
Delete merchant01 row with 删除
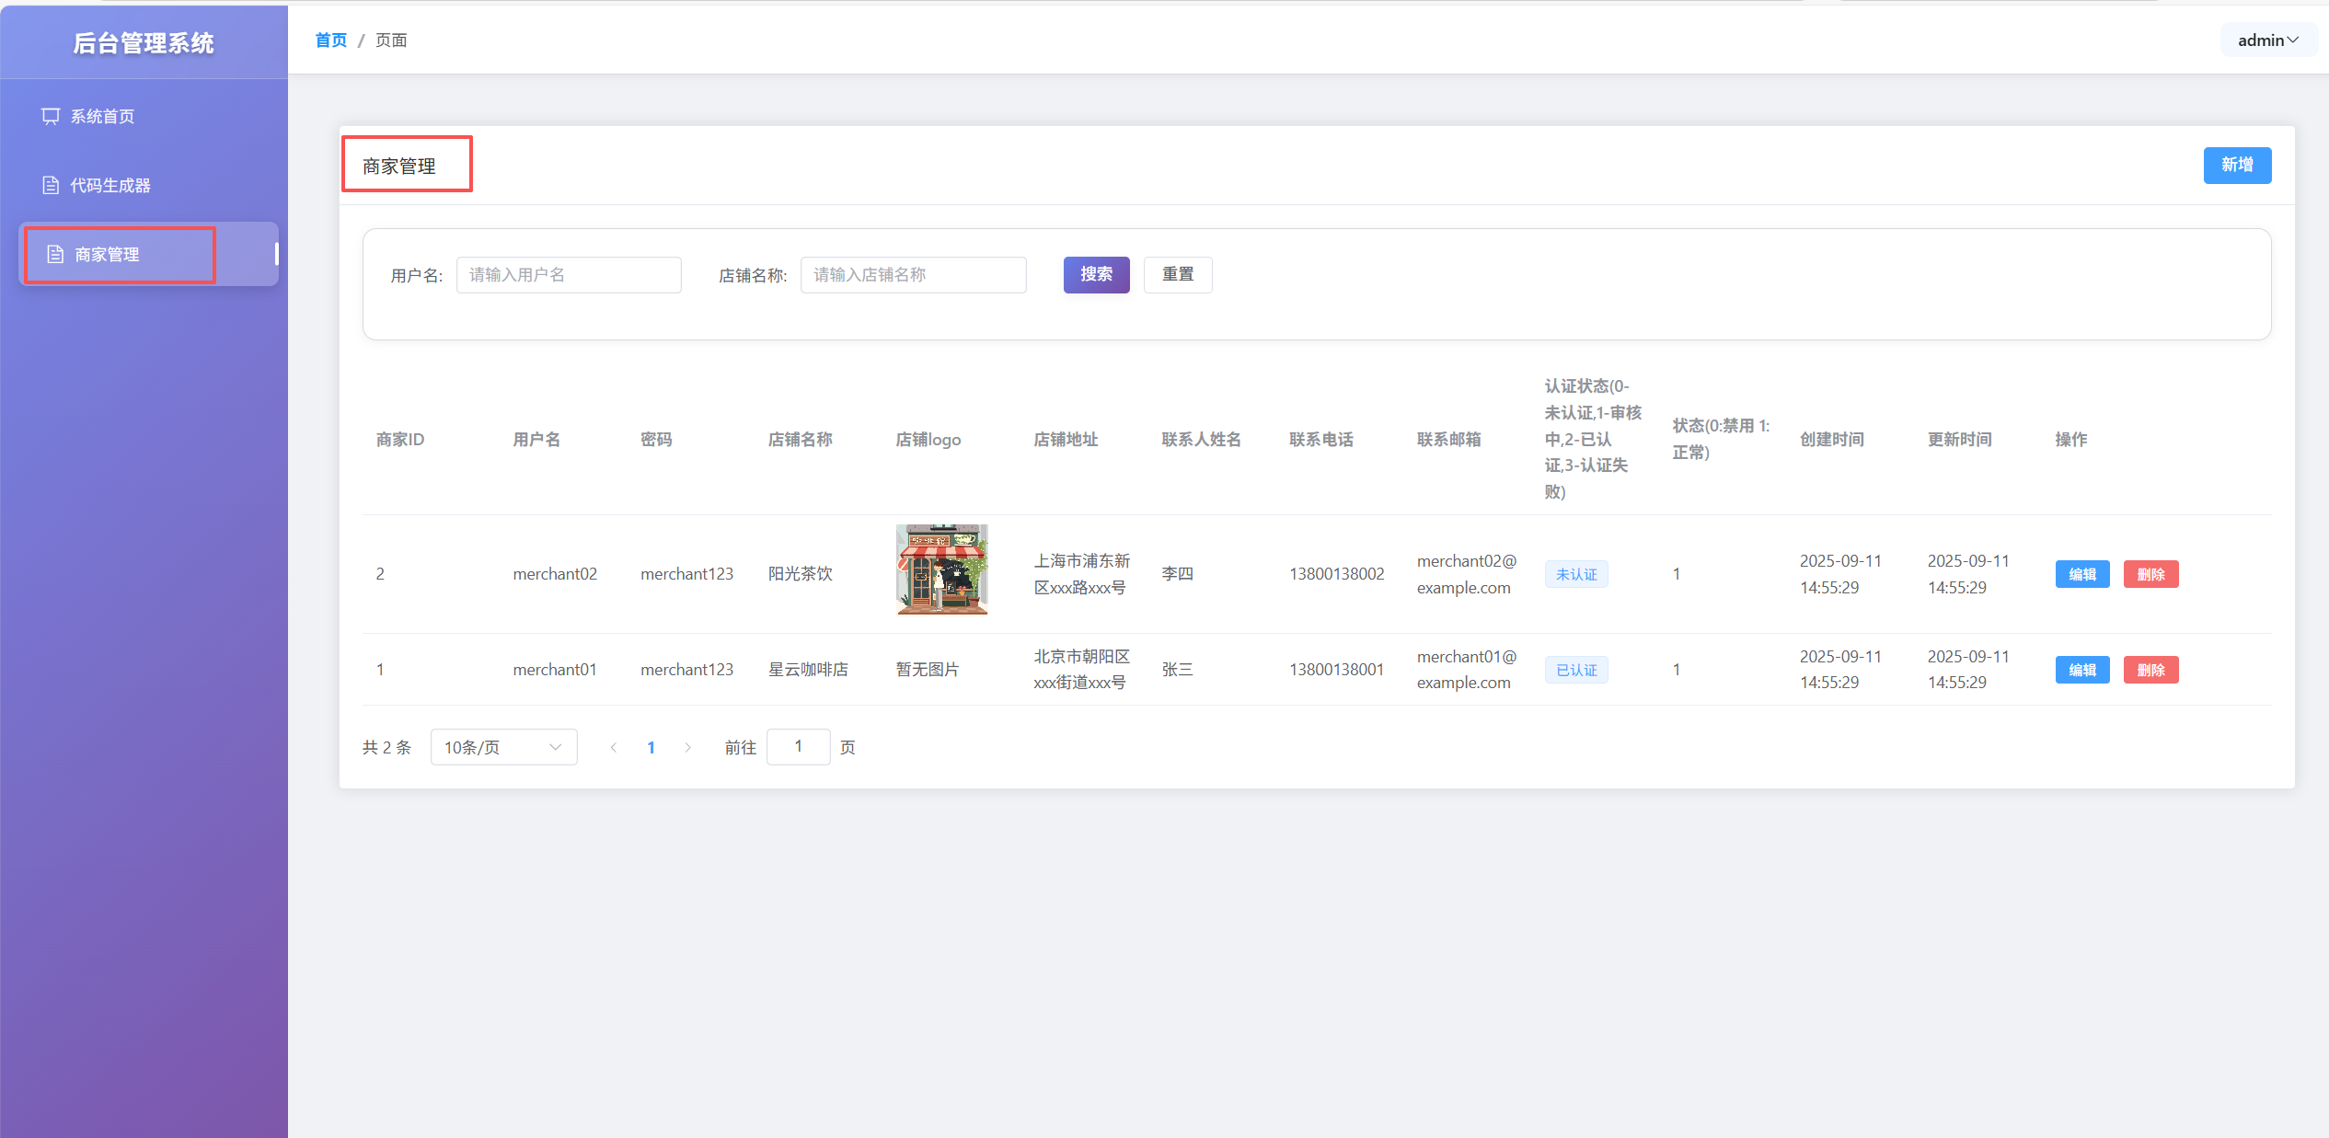(2150, 670)
